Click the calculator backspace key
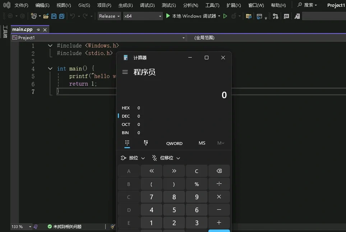 click(219, 171)
